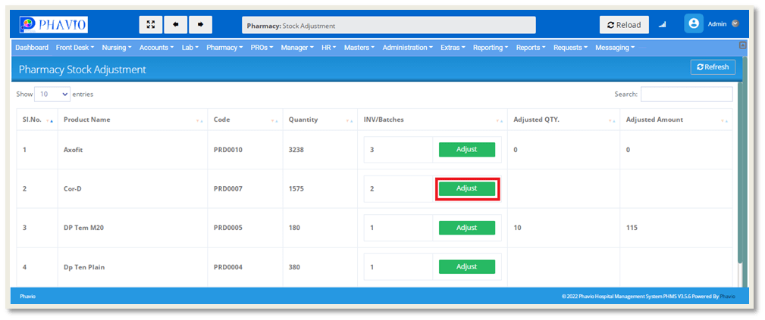The height and width of the screenshot is (320, 765).
Task: Go forward using right arrow icon
Action: click(x=200, y=24)
